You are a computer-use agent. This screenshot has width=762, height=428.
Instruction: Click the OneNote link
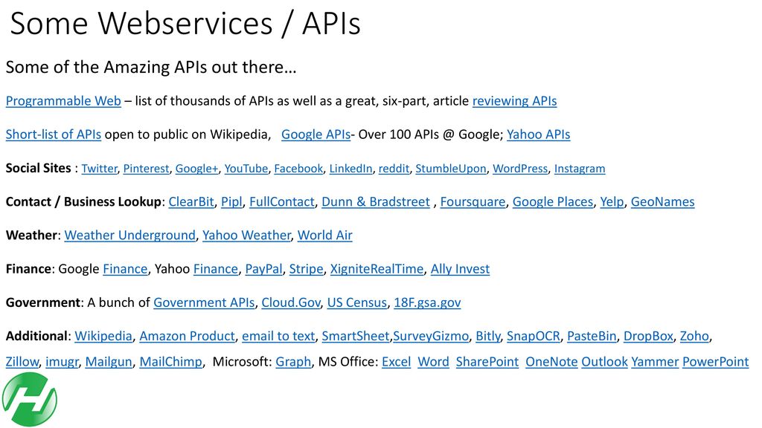pos(551,362)
